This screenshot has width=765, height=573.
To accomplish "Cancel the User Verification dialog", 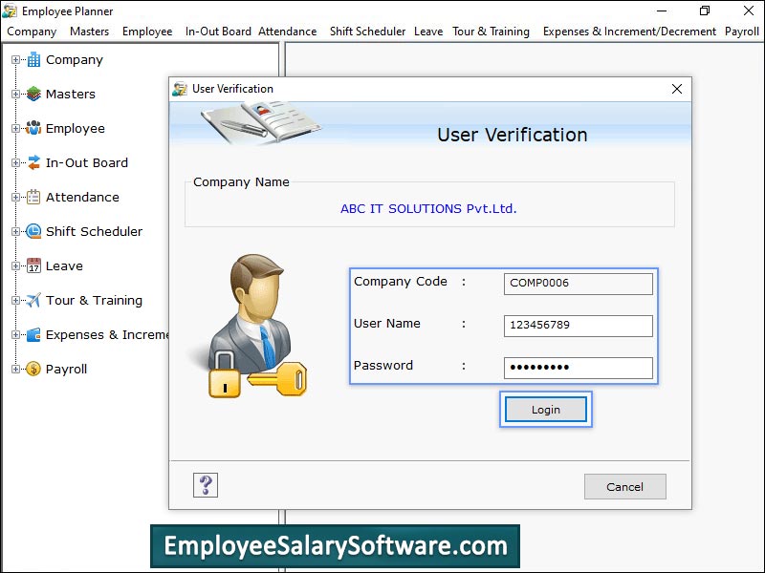I will point(624,487).
